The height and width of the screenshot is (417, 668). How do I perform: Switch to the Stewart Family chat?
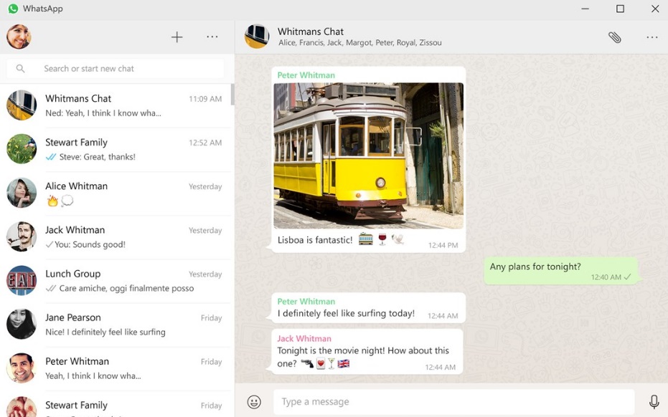(117, 149)
